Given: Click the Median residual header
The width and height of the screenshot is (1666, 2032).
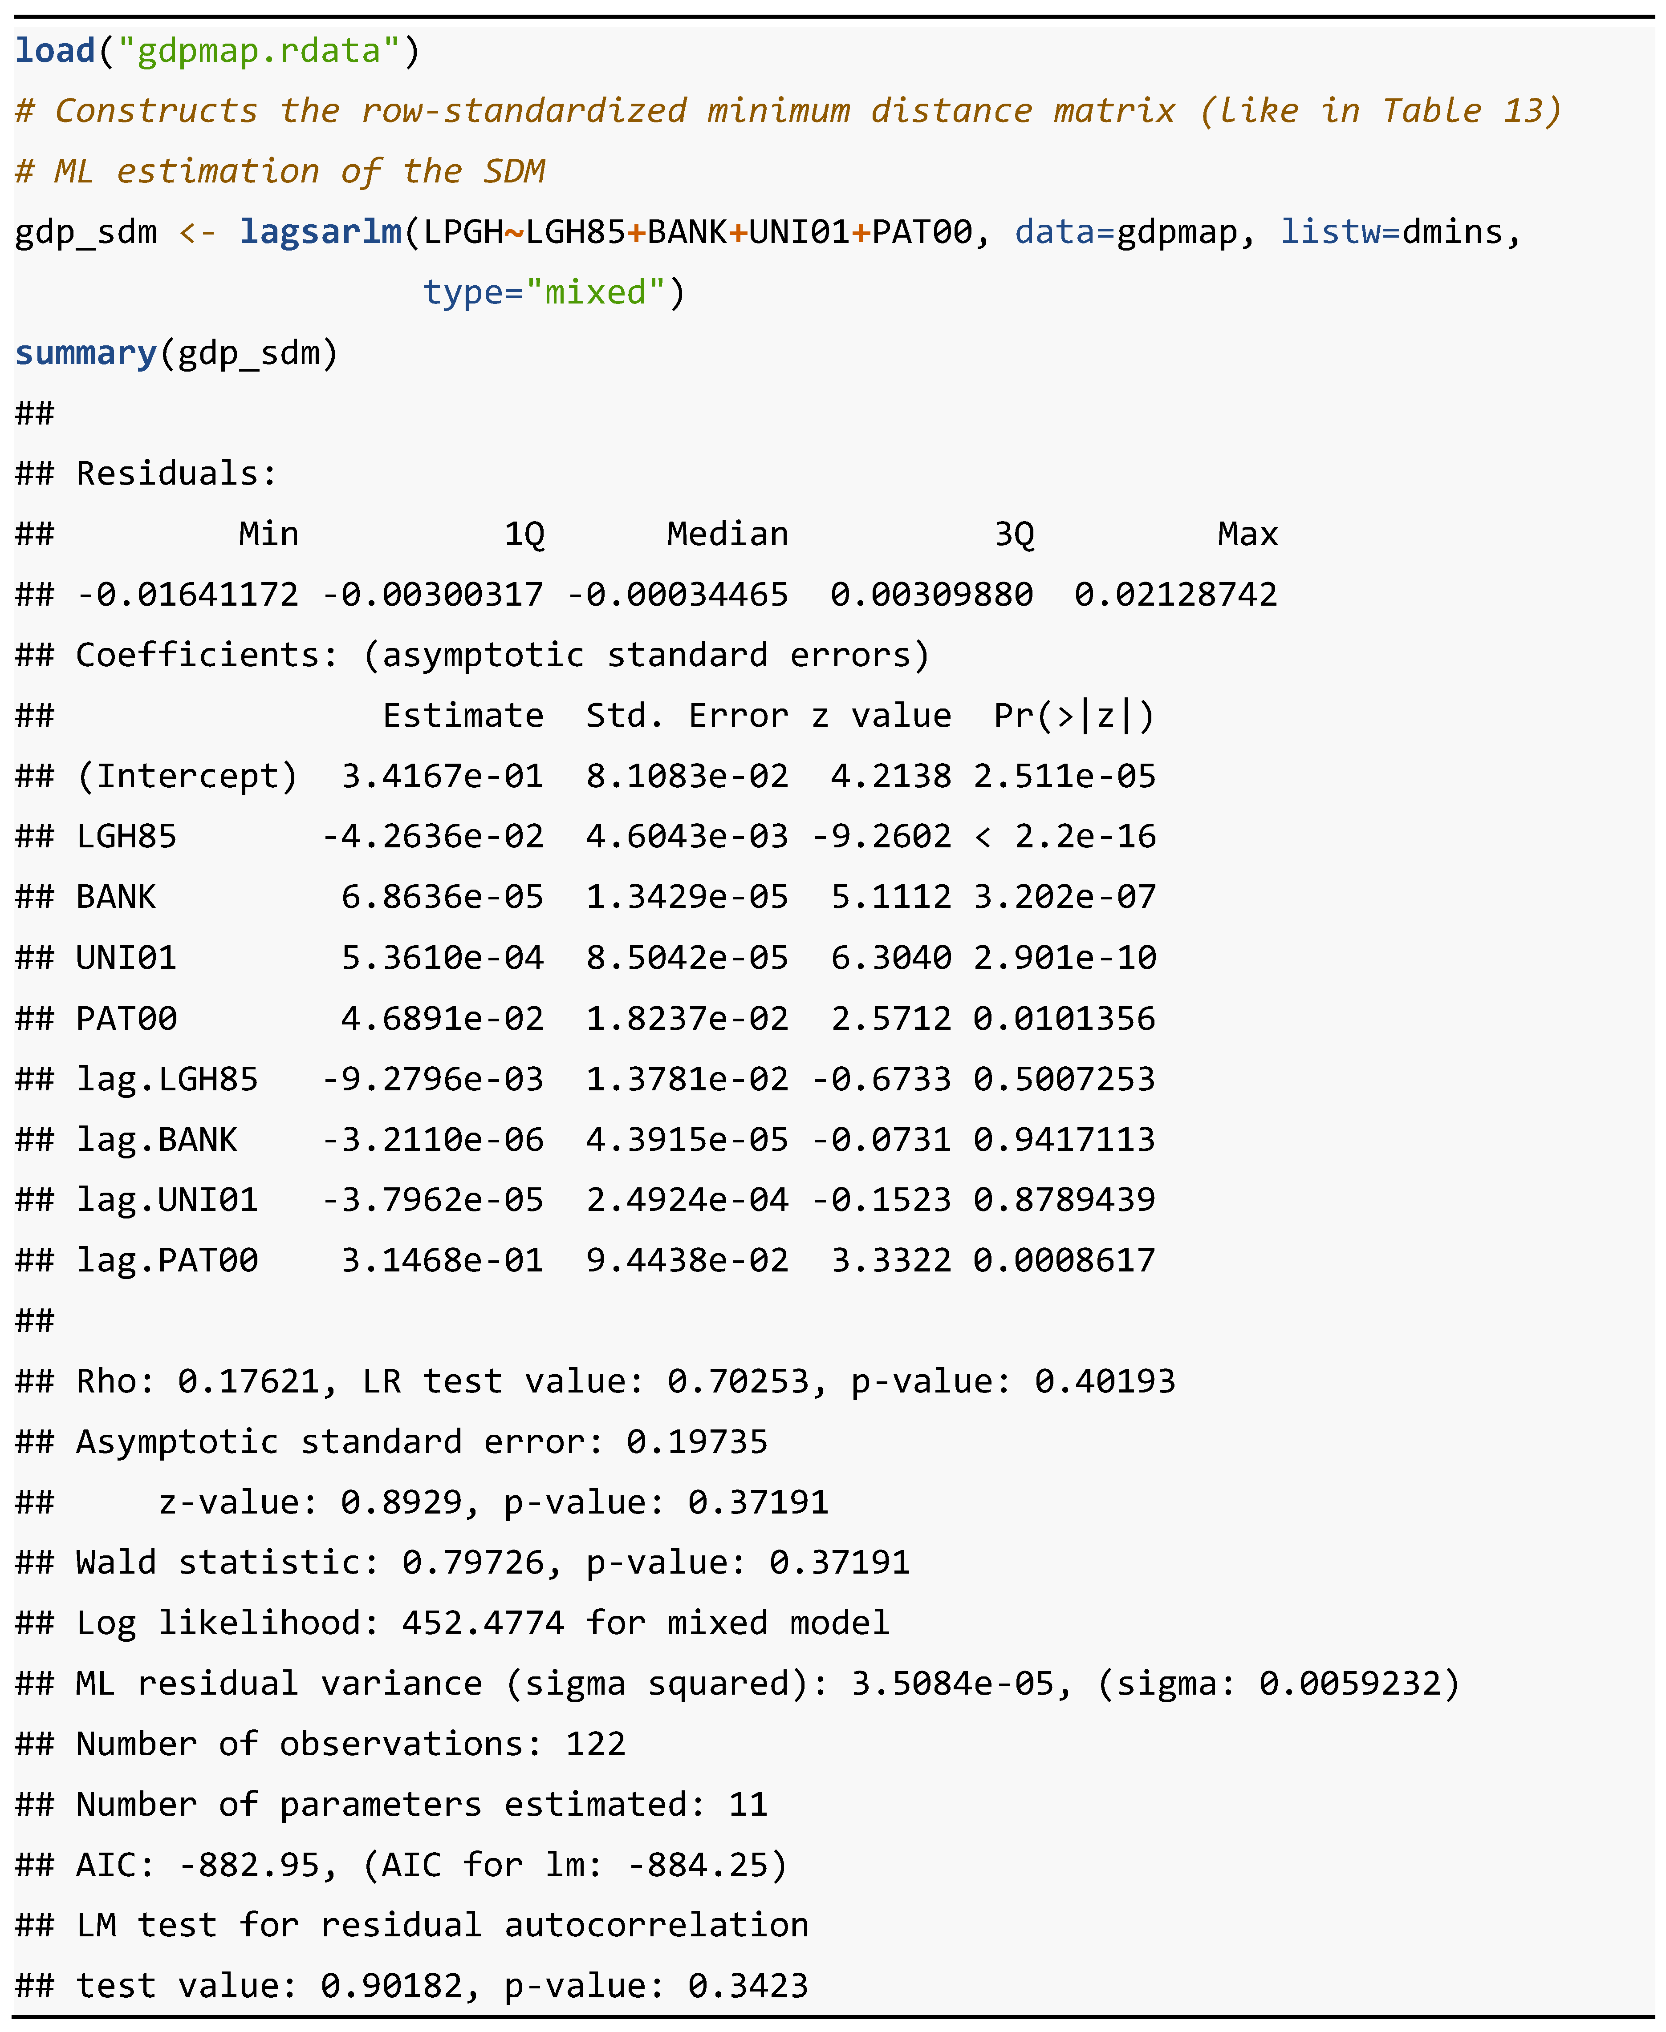Looking at the screenshot, I should coord(727,534).
